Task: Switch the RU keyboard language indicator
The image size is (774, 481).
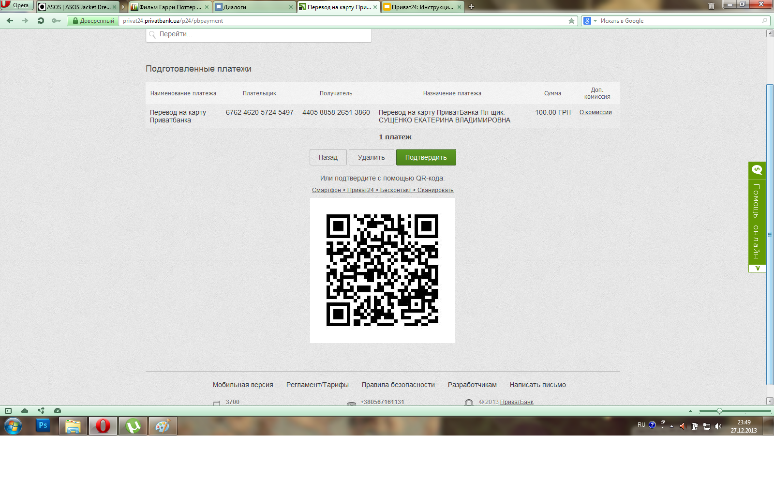Action: click(641, 425)
